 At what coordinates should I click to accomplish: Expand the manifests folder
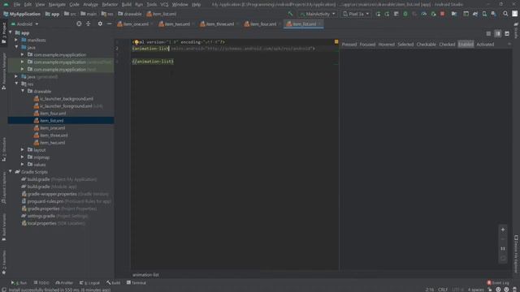tap(16, 40)
